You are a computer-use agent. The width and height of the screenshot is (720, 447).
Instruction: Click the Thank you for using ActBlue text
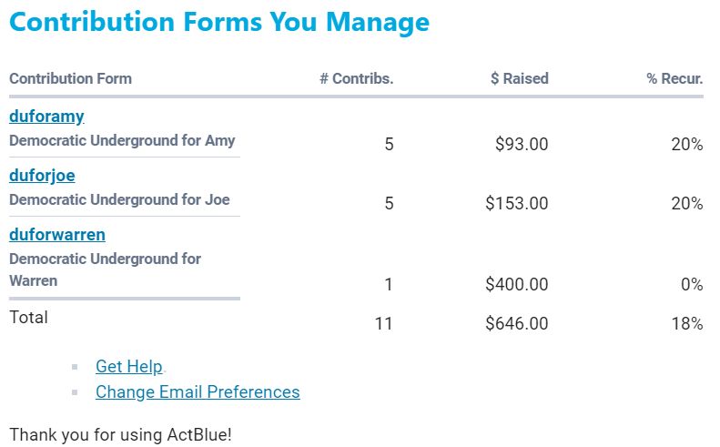click(x=120, y=434)
